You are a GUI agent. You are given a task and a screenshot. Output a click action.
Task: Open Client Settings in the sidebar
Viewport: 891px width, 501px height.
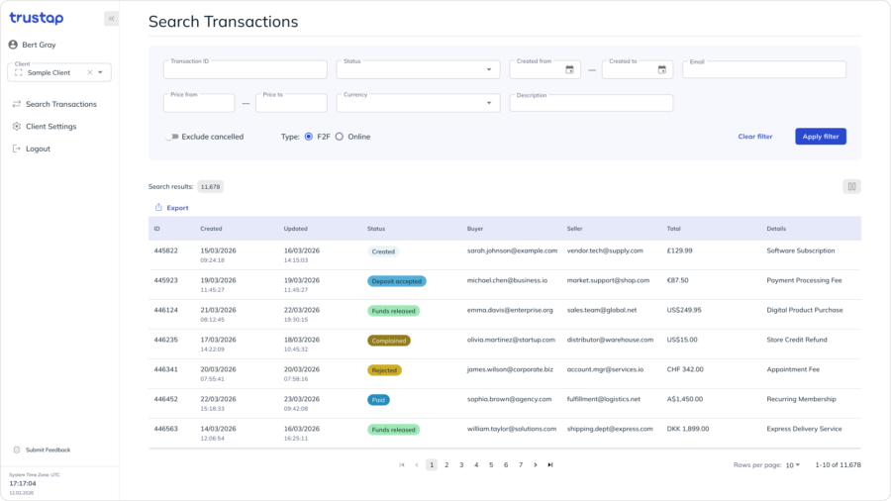click(x=50, y=127)
